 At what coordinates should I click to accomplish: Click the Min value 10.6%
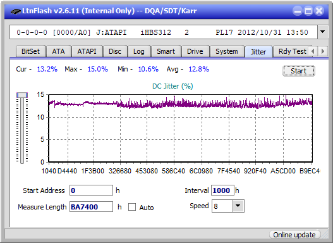[x=148, y=69]
